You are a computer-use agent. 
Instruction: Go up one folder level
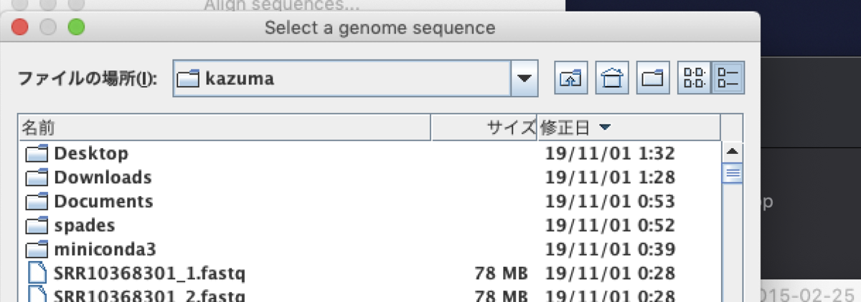570,78
